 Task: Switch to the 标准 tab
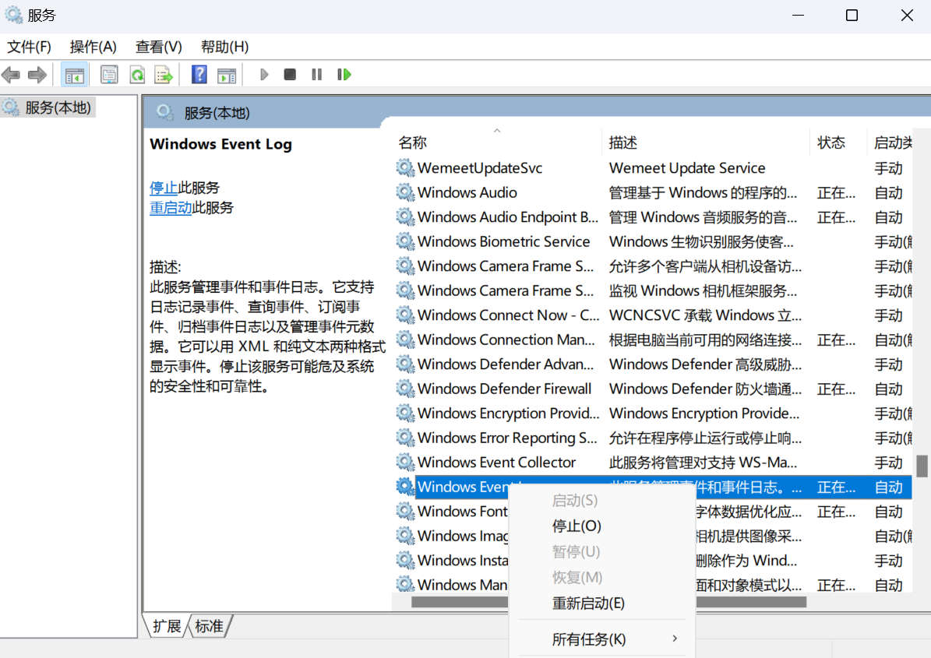click(x=209, y=627)
